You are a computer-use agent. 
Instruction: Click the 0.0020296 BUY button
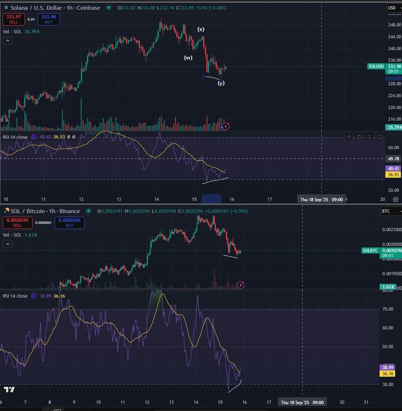[70, 222]
